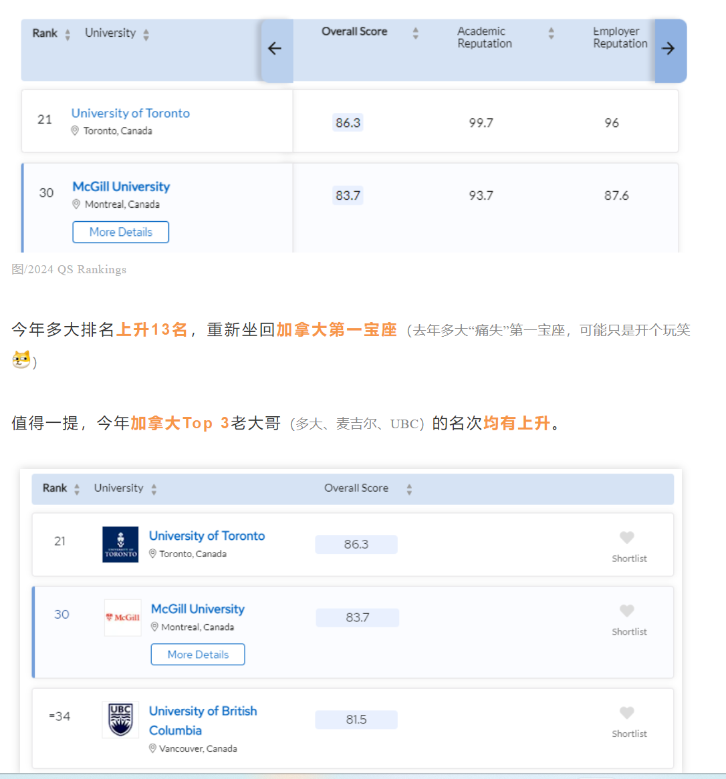
Task: Sort bottom table by Overall Score arrows
Action: 409,489
